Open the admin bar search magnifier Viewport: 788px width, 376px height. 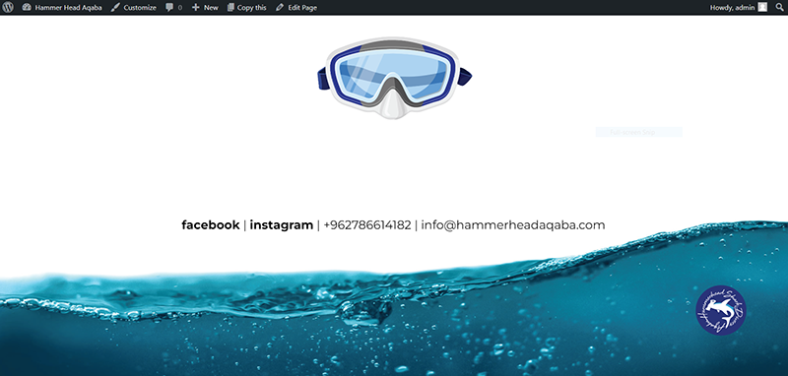[779, 8]
